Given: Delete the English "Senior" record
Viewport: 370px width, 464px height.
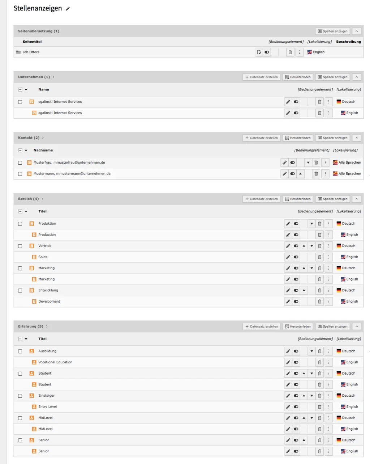Looking at the screenshot, I should 319,451.
